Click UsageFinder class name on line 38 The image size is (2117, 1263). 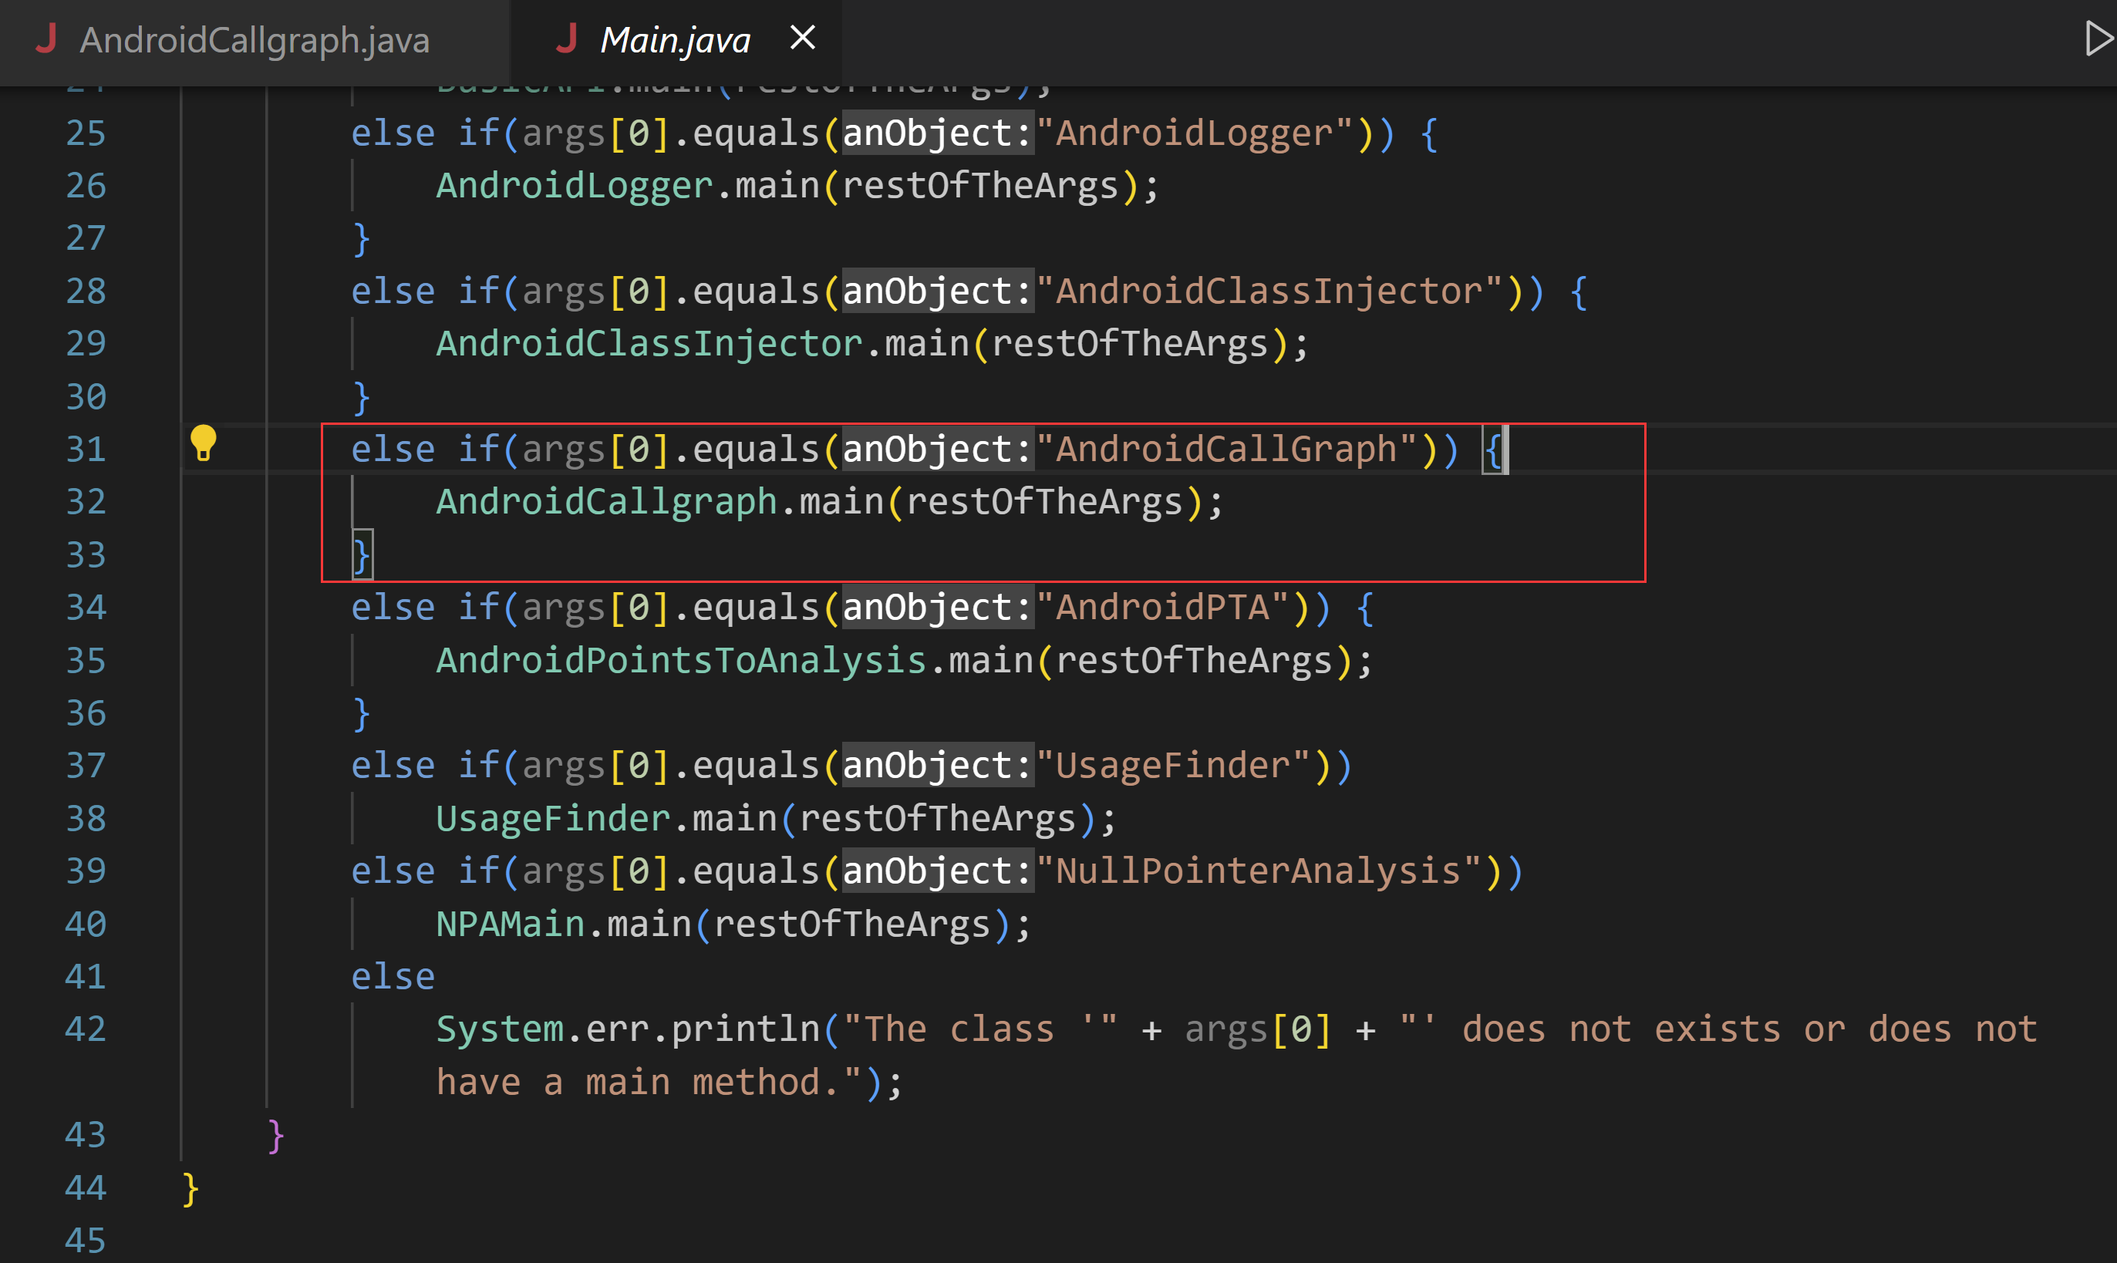point(553,819)
